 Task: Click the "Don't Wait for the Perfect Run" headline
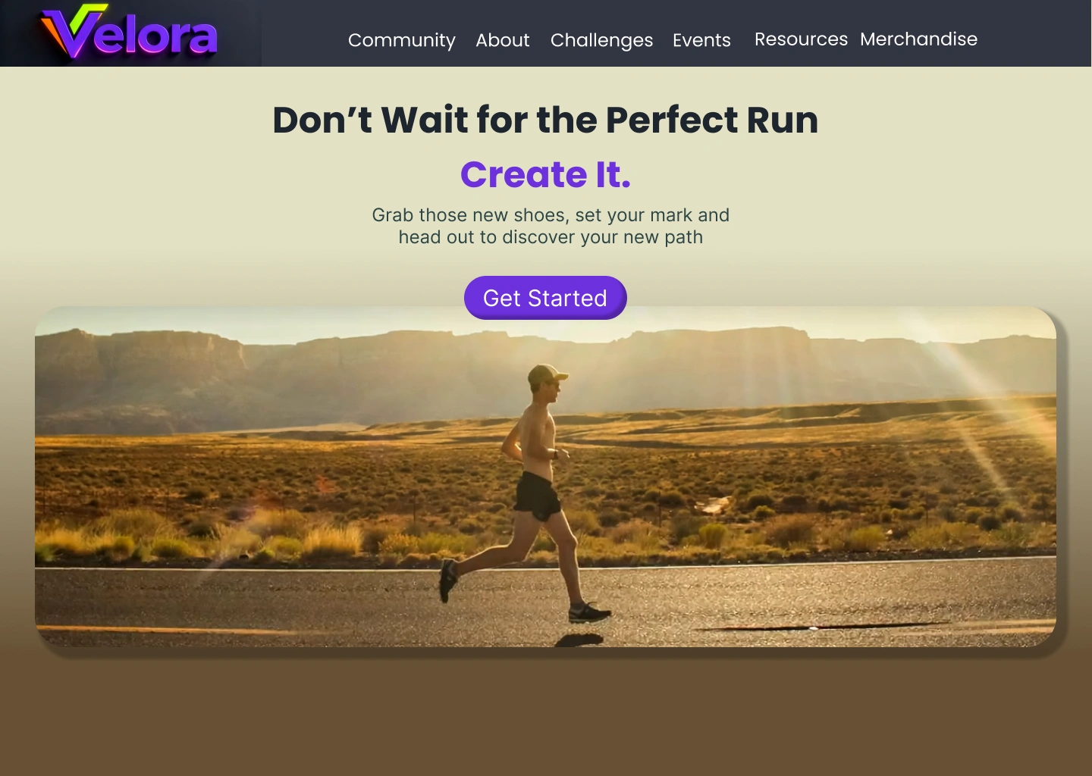(546, 120)
